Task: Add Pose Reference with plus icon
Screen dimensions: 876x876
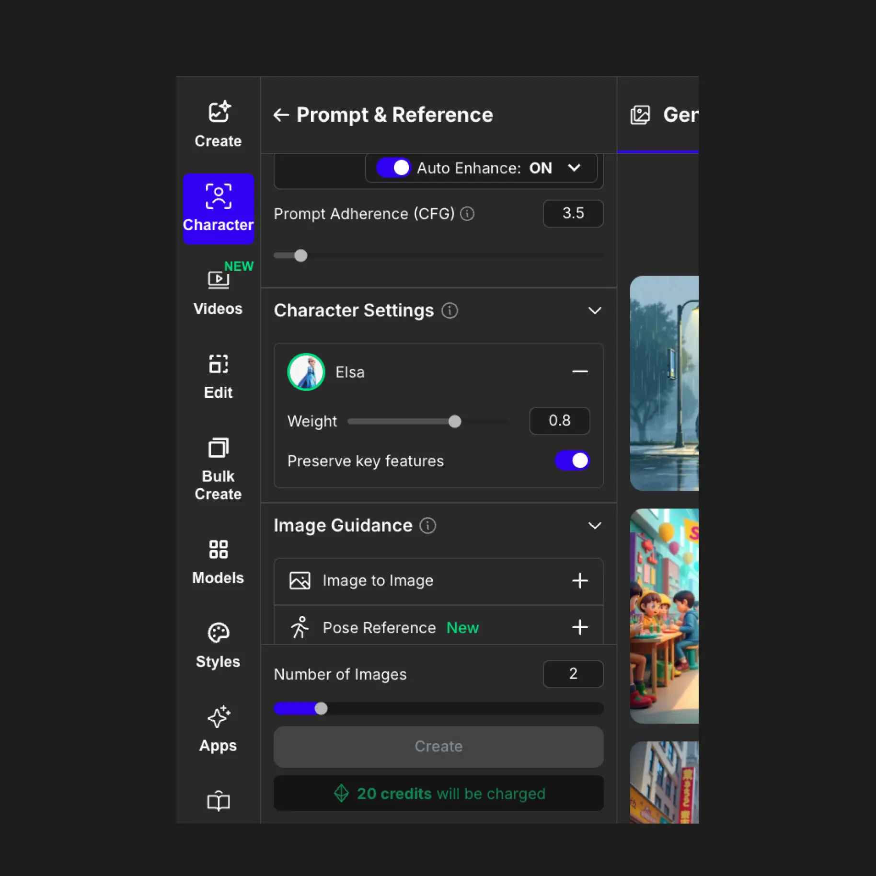Action: 580,627
